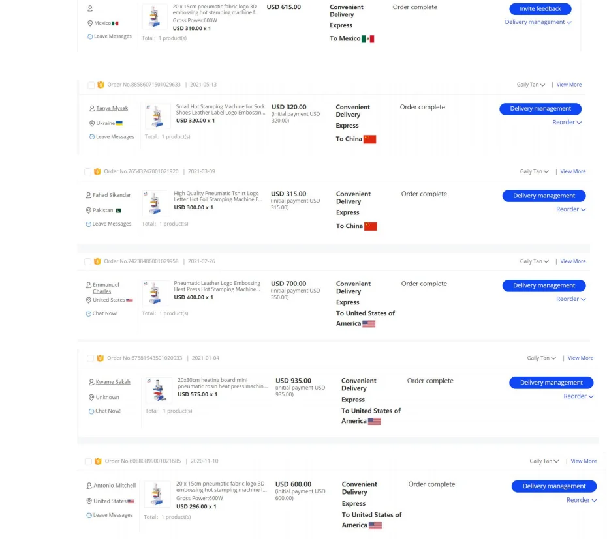This screenshot has width=607, height=539.
Task: Open Kwame Sakah's buyer profile link
Action: coord(113,382)
